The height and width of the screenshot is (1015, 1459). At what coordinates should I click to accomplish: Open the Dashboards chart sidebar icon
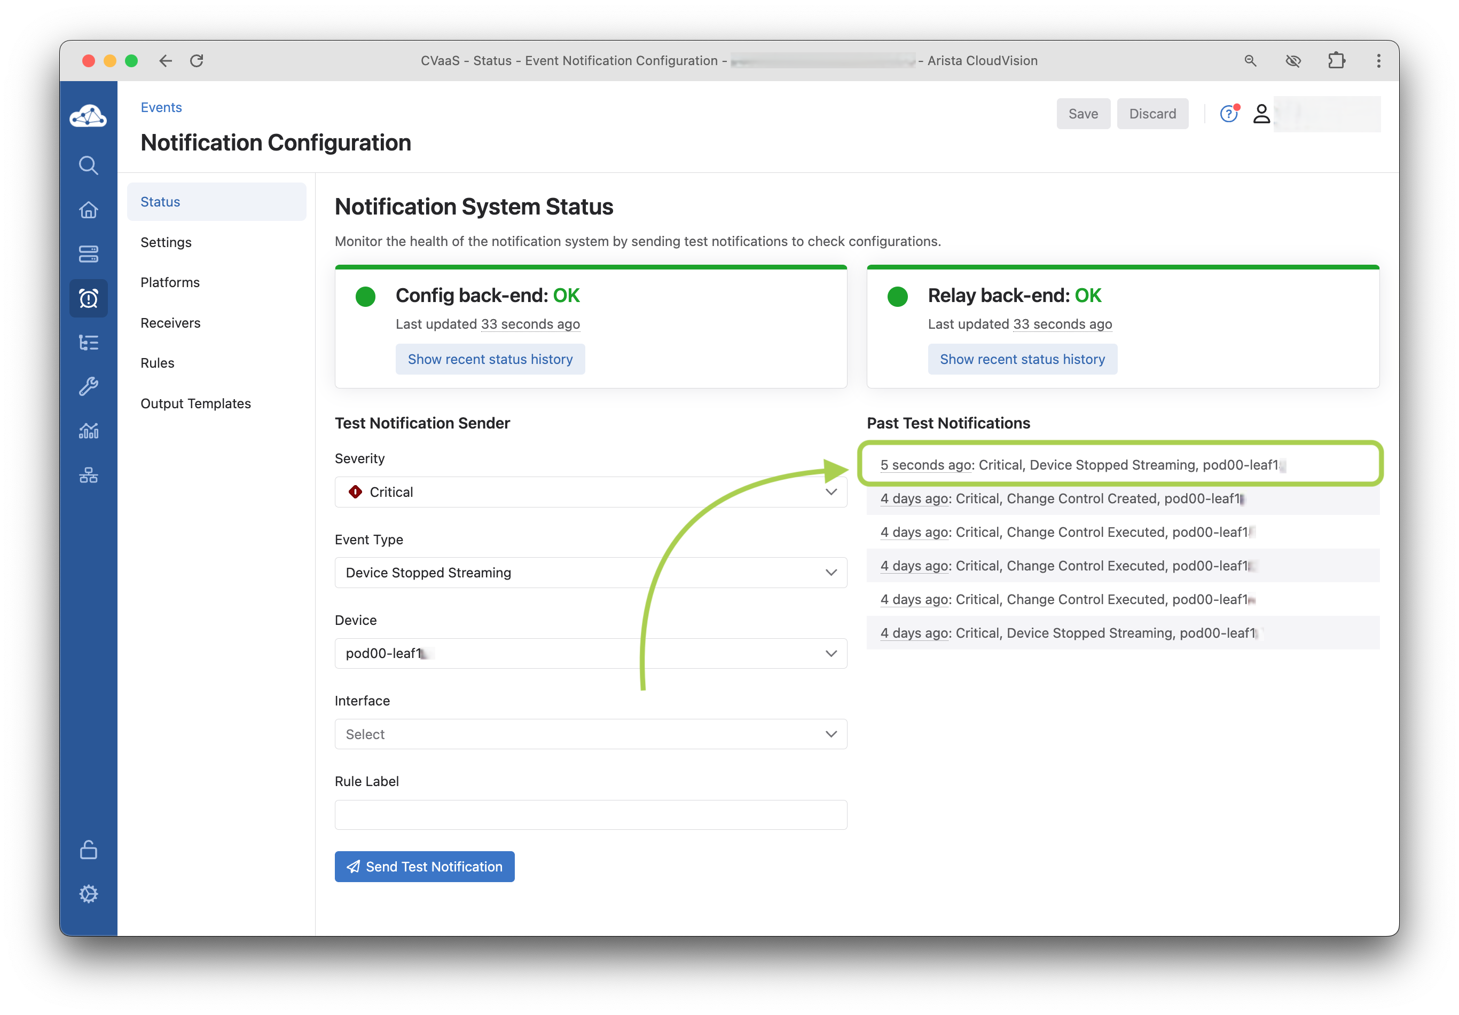pyautogui.click(x=88, y=431)
